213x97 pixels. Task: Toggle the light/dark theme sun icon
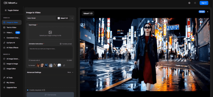pyautogui.click(x=195, y=3)
